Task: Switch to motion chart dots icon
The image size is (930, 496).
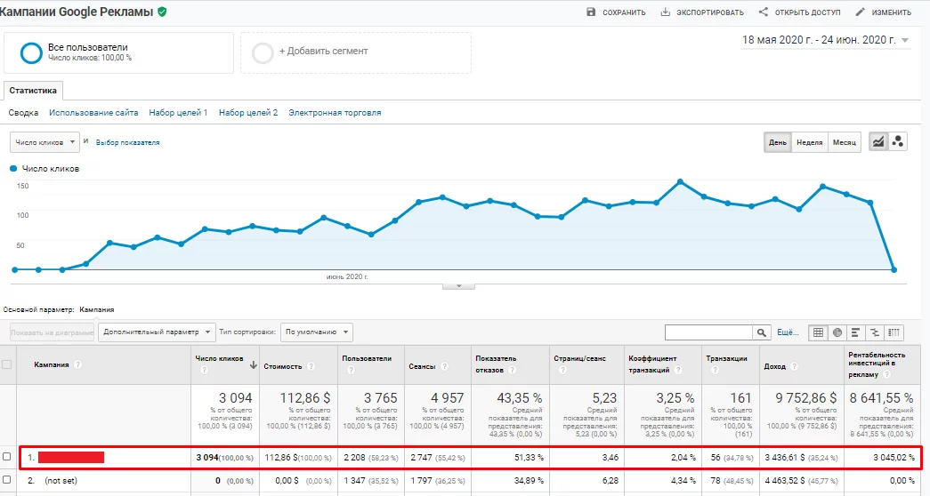Action: click(x=897, y=141)
